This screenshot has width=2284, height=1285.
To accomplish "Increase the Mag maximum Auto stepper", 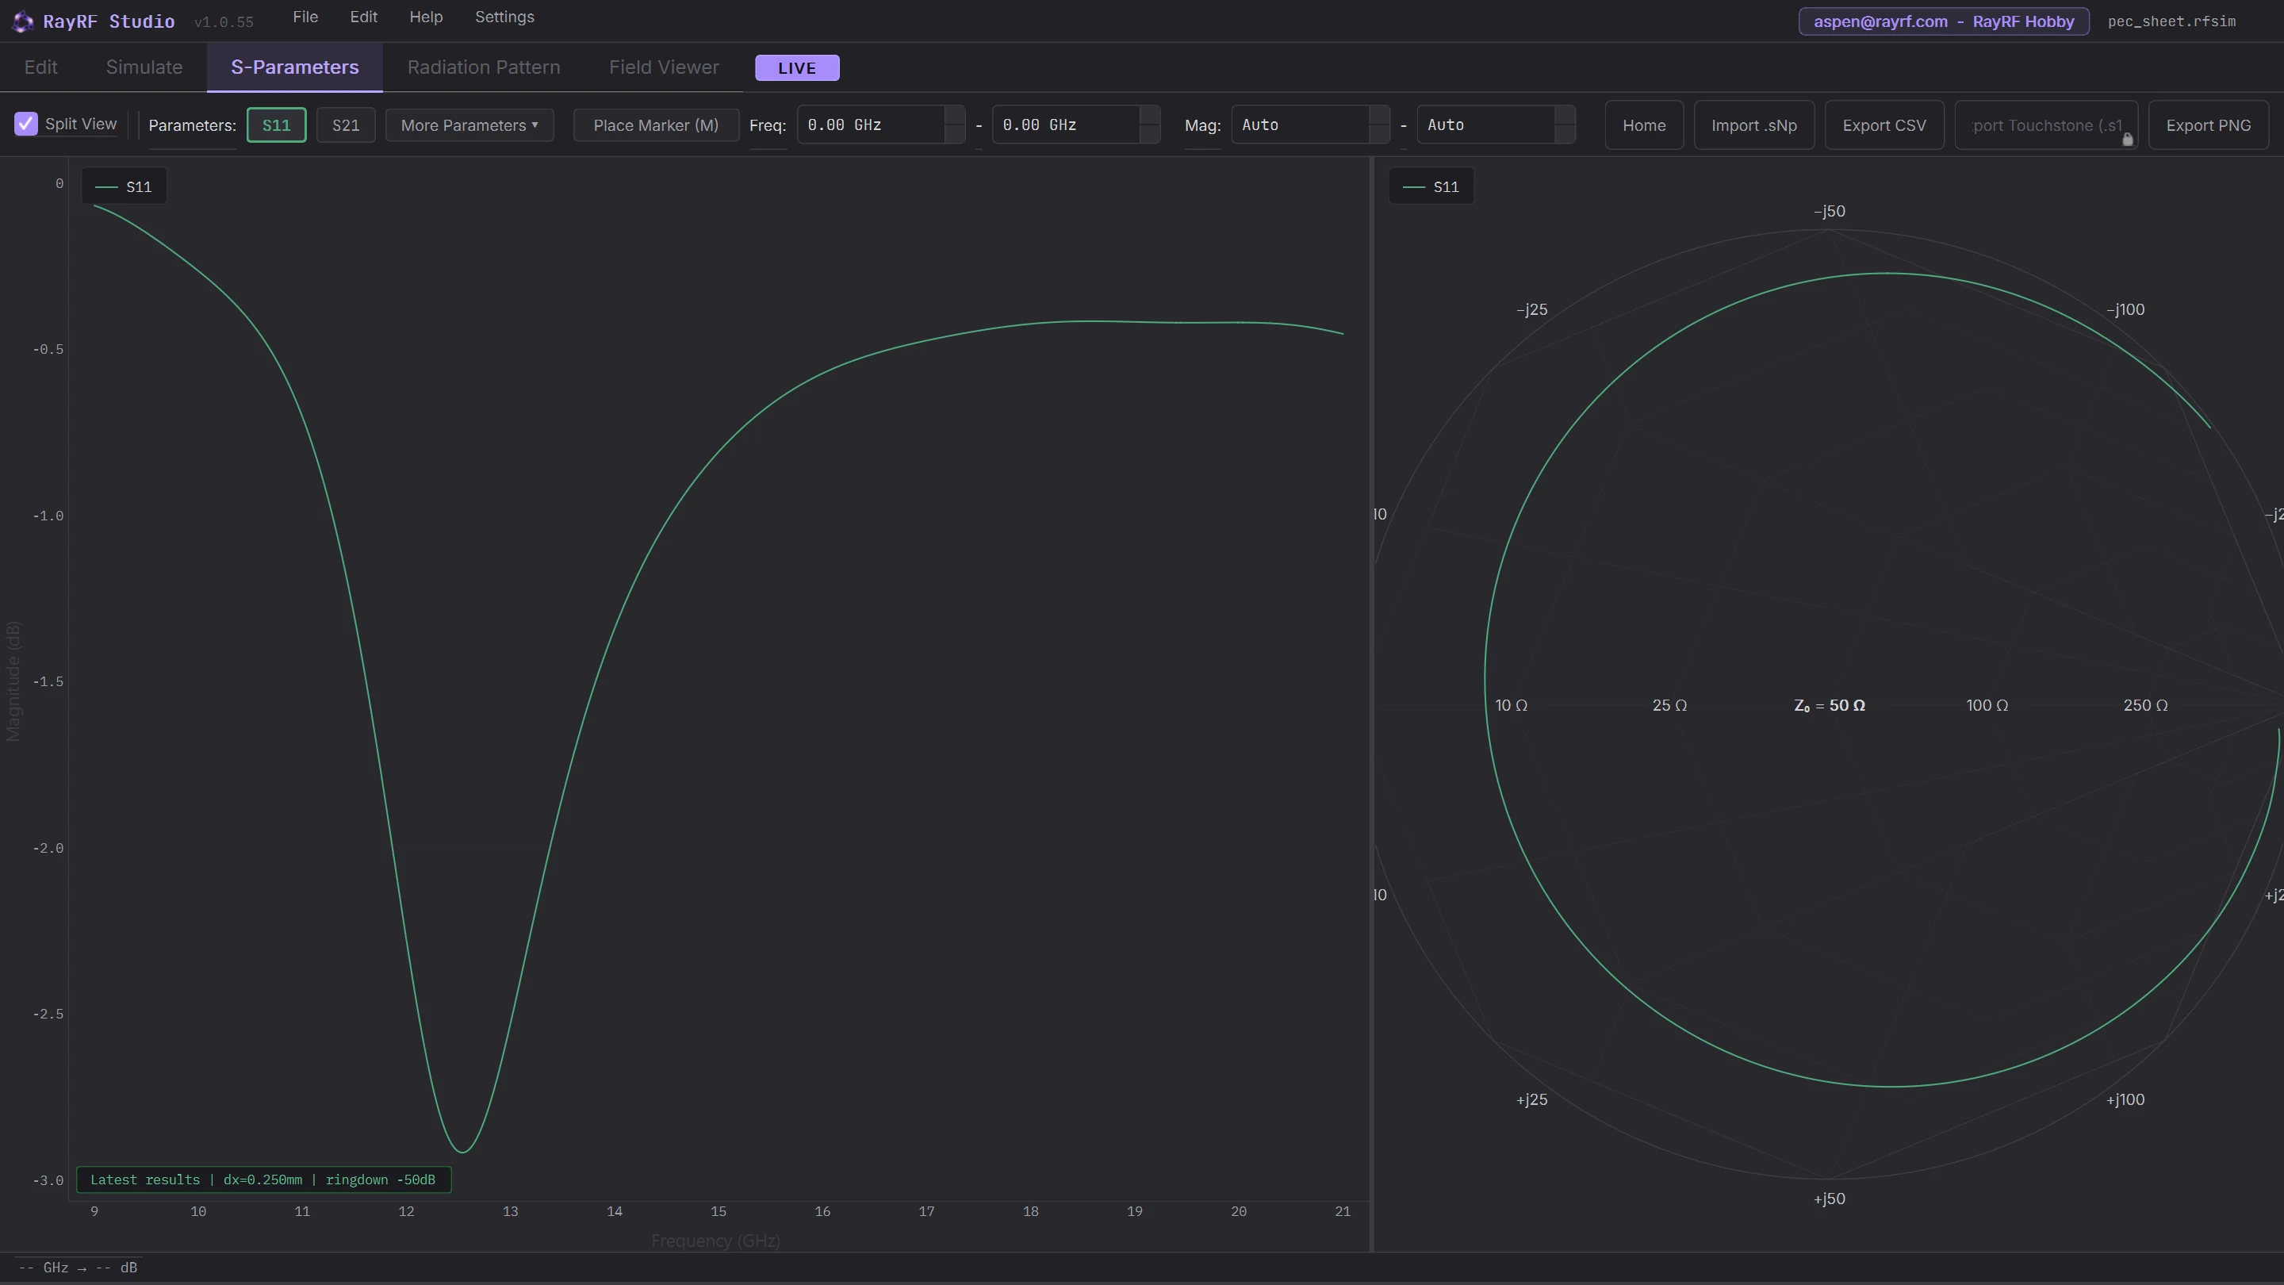I will (x=1565, y=115).
